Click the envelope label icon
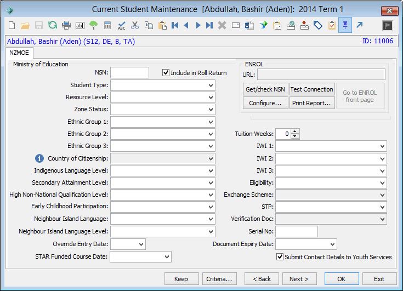 click(x=236, y=25)
